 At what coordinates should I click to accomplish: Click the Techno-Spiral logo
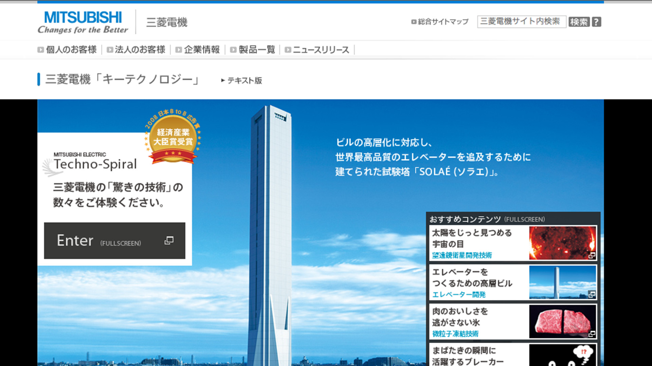click(x=90, y=164)
